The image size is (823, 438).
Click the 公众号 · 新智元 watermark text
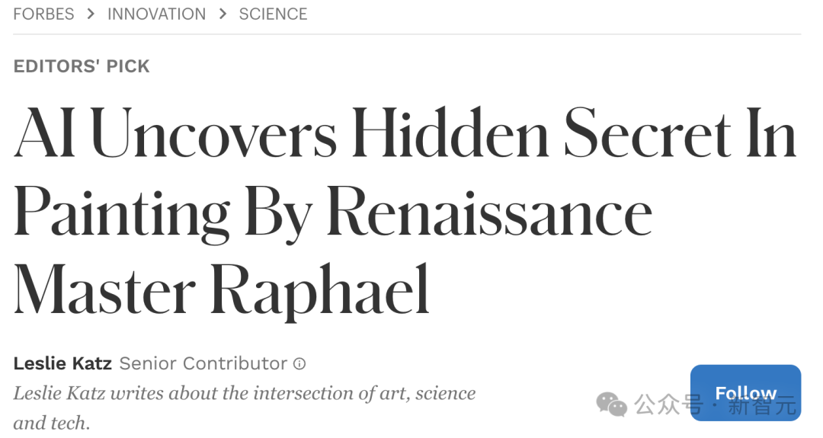click(x=715, y=404)
